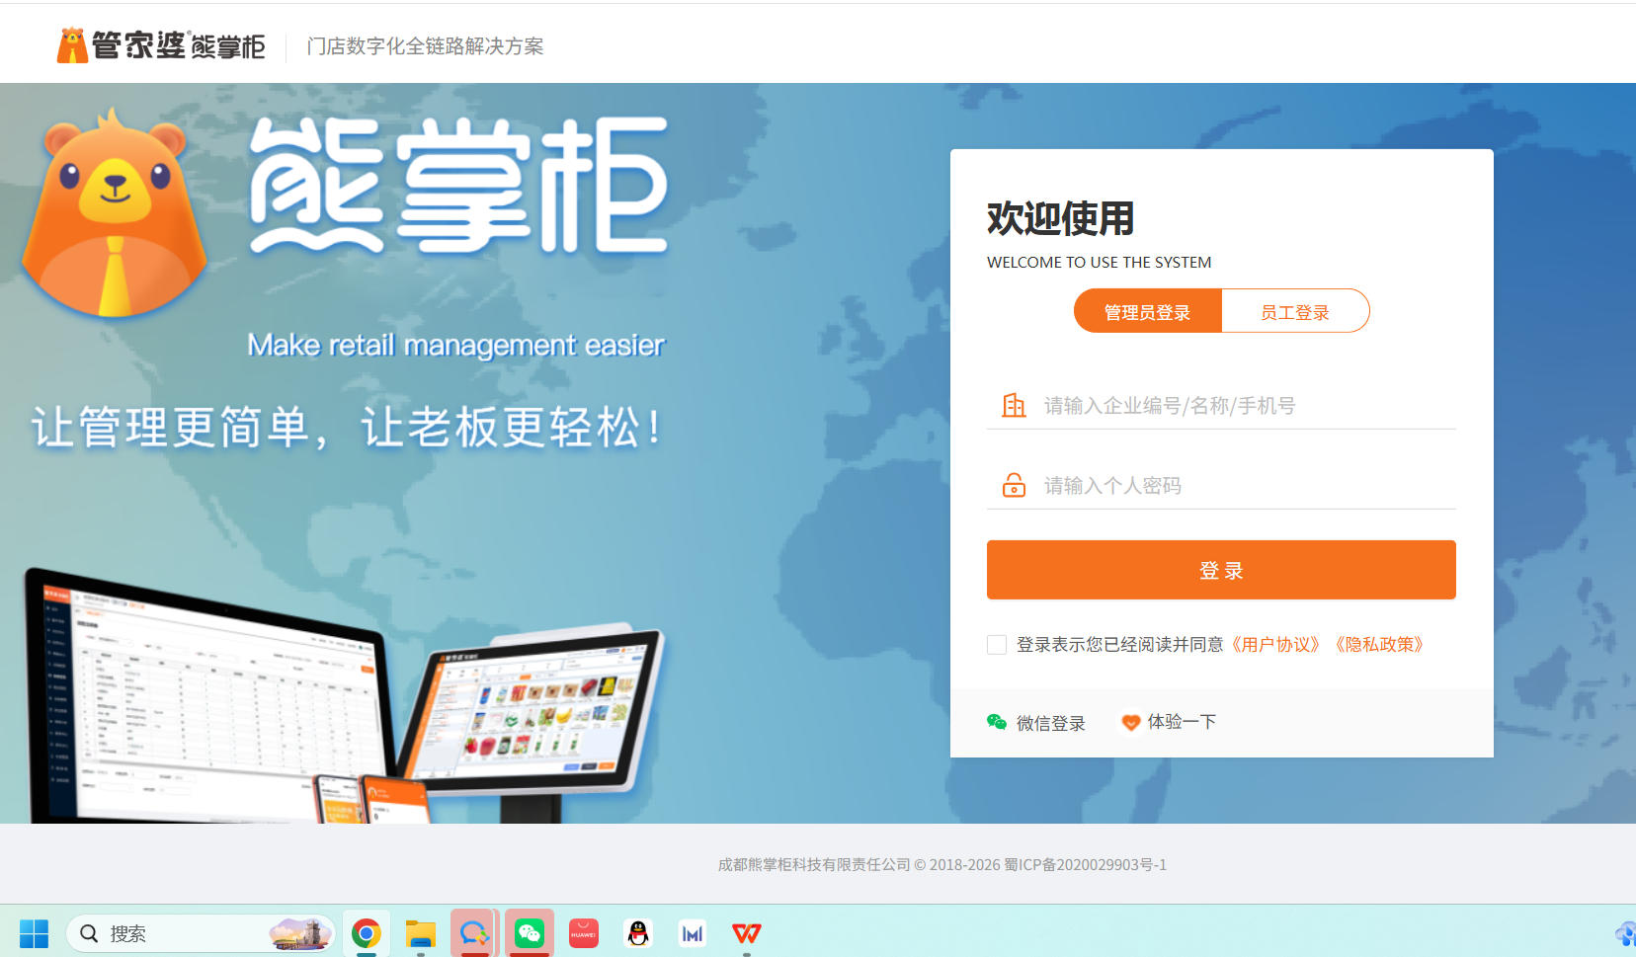Open File Explorer from the taskbar

(x=421, y=933)
